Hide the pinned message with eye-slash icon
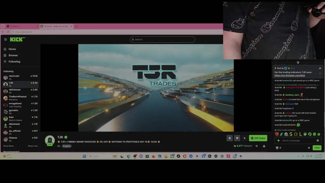 click(x=320, y=68)
